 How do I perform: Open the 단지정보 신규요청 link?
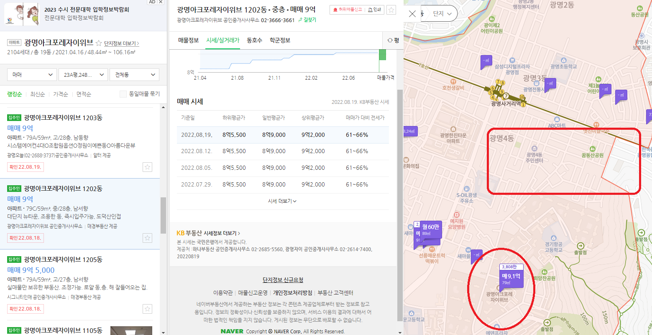click(x=283, y=280)
